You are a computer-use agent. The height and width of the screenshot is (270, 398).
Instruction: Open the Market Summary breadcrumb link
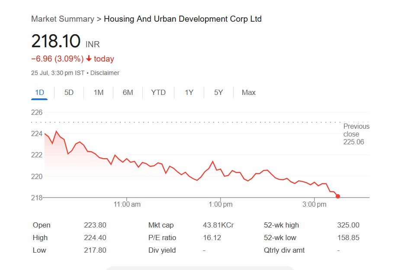coord(63,19)
